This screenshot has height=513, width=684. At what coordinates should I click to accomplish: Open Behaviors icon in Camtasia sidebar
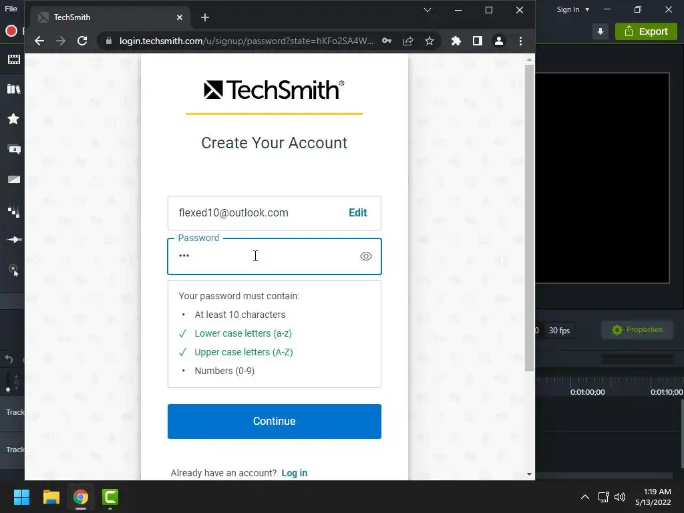tap(13, 212)
